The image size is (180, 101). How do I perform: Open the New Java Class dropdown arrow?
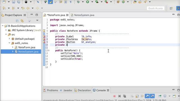[x=128, y=2]
